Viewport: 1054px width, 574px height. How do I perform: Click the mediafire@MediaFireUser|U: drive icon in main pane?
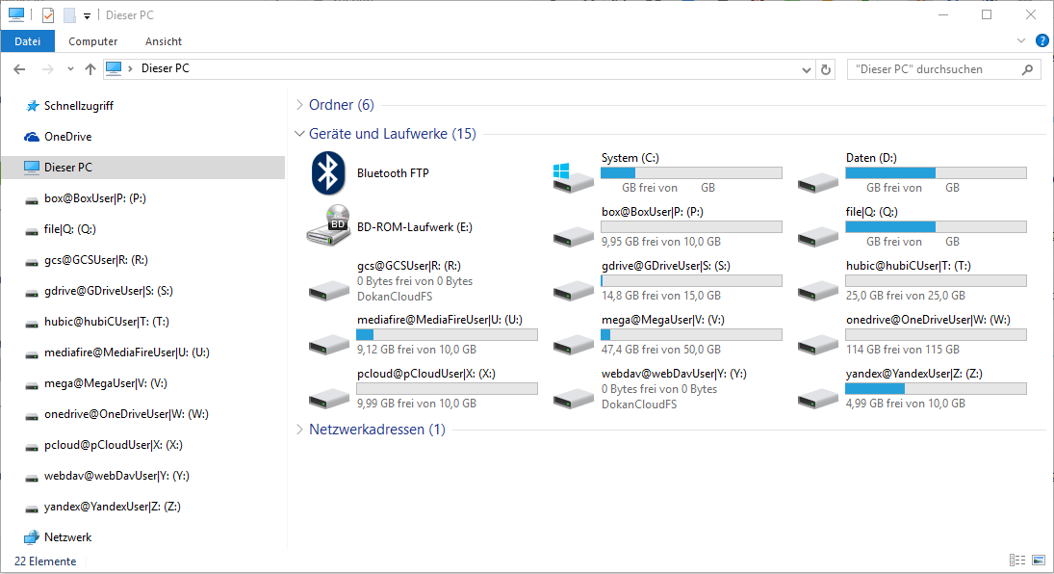tap(328, 344)
